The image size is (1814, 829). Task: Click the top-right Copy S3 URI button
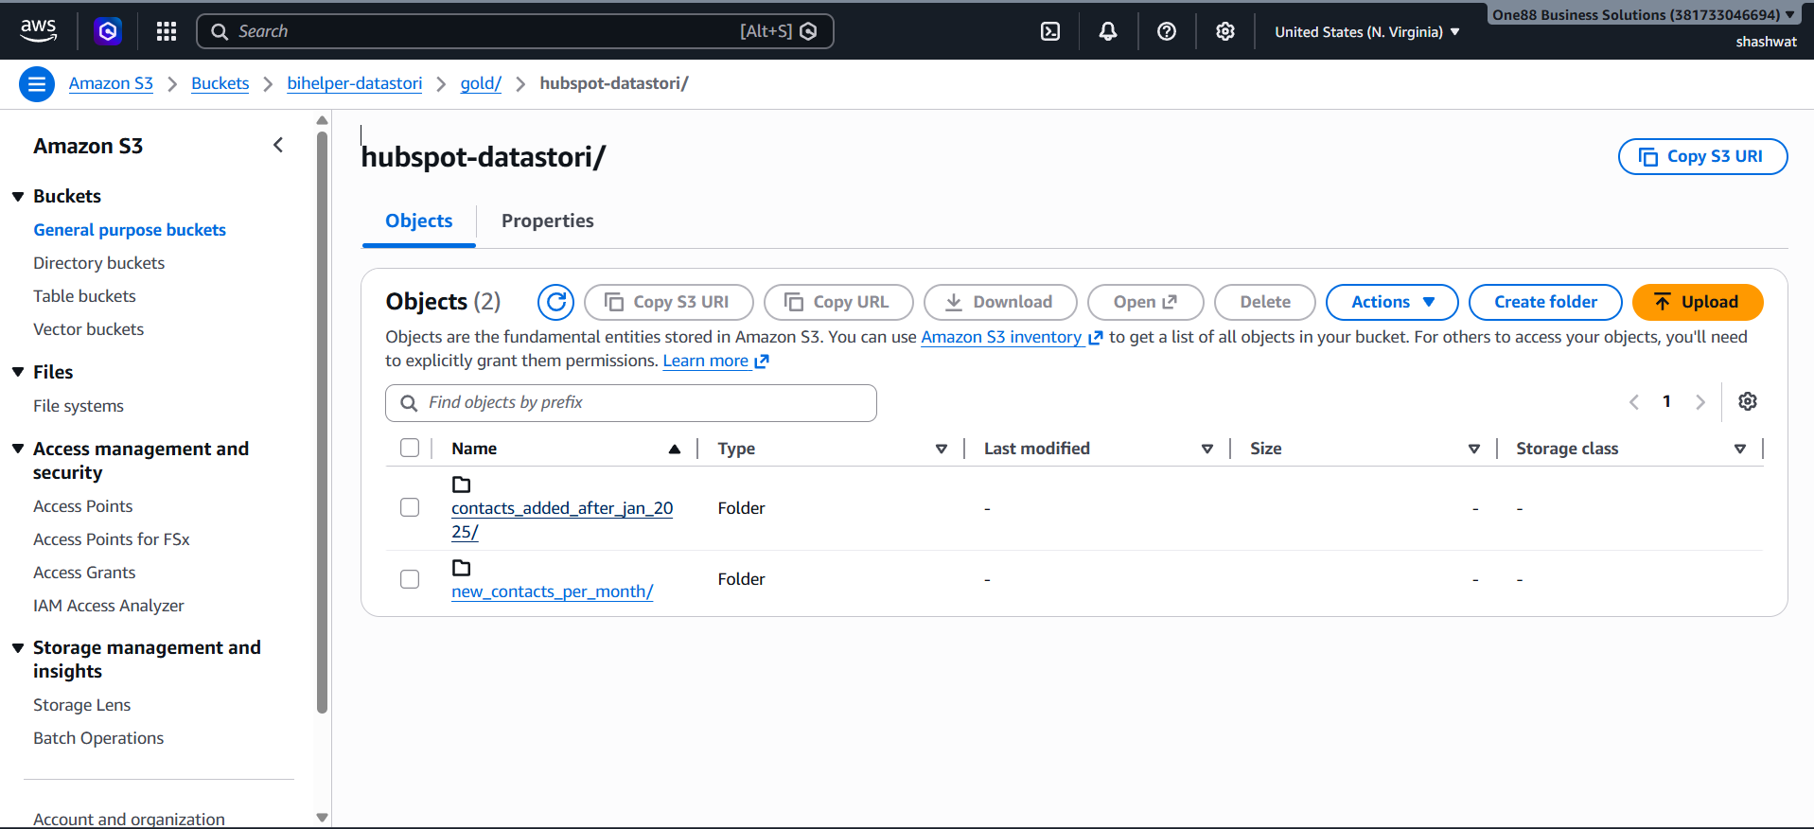[x=1702, y=157]
